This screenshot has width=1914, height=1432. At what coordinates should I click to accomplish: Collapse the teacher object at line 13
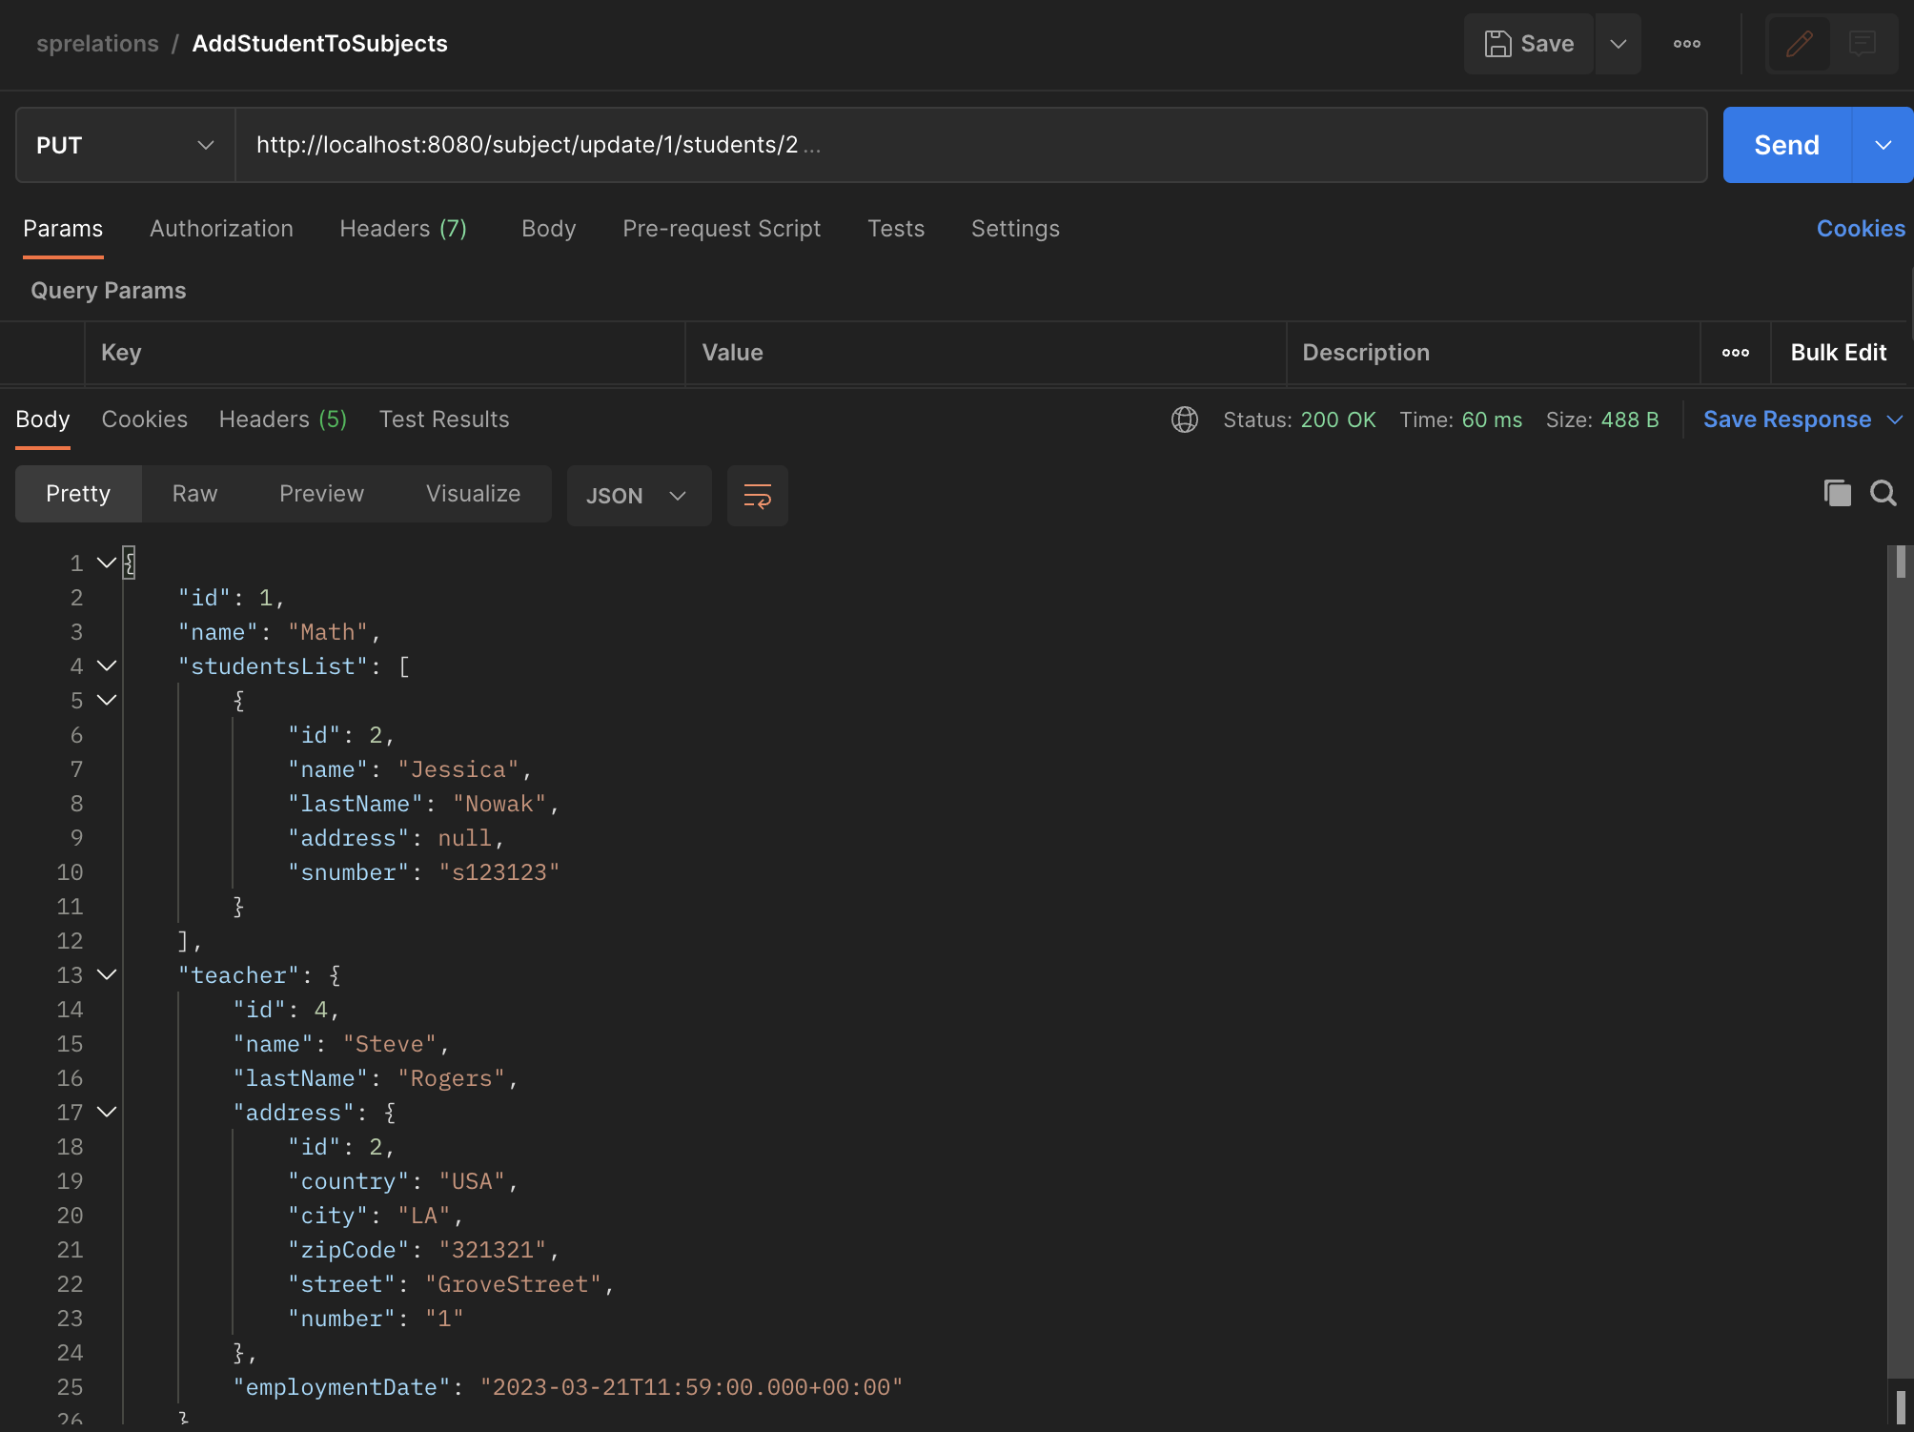click(106, 974)
